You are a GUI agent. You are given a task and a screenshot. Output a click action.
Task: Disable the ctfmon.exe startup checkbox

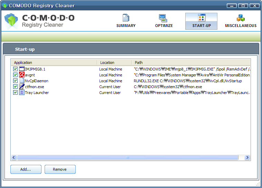tap(15, 86)
